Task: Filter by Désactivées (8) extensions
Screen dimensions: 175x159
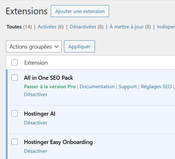Action: click(86, 27)
